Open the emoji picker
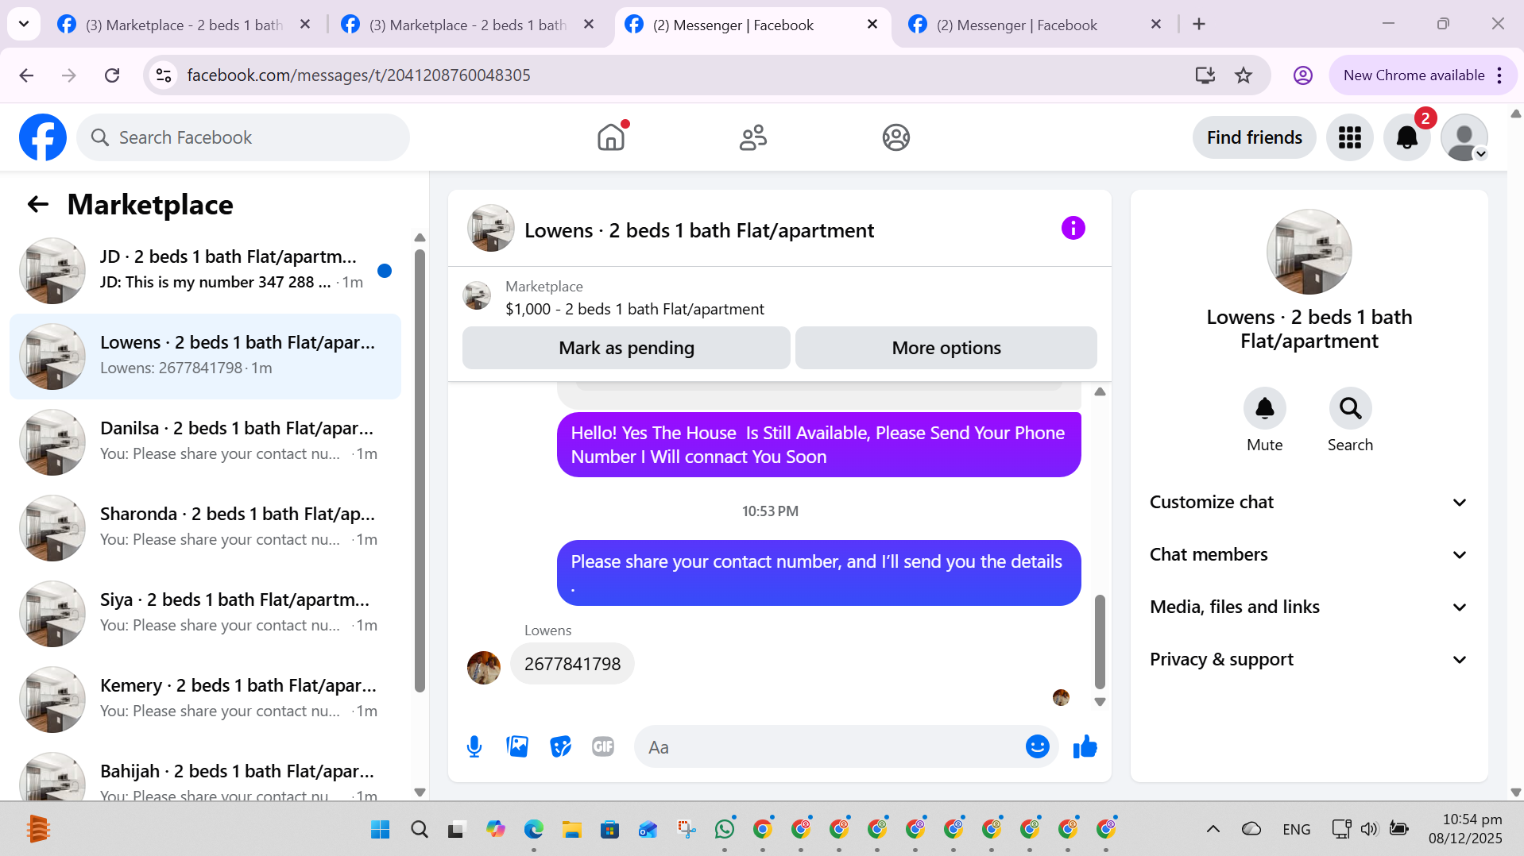Image resolution: width=1524 pixels, height=856 pixels. pyautogui.click(x=1037, y=746)
